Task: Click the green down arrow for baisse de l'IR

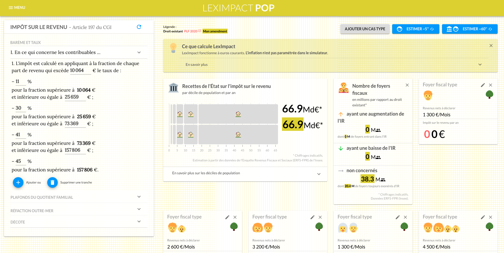Action: pyautogui.click(x=341, y=148)
